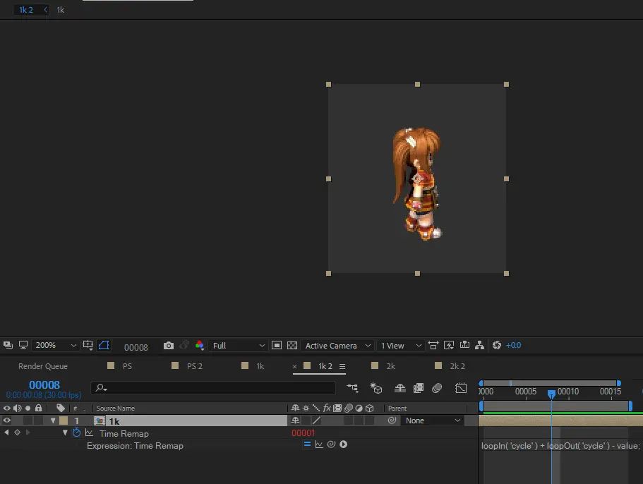Include Time Remap in graph editor set
The height and width of the screenshot is (484, 643).
89,432
